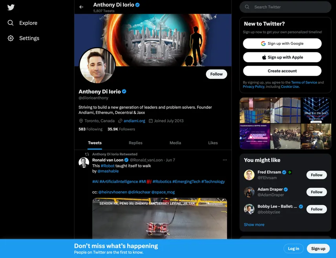The width and height of the screenshot is (336, 258).
Task: Follow Adam Draper
Action: point(316,192)
